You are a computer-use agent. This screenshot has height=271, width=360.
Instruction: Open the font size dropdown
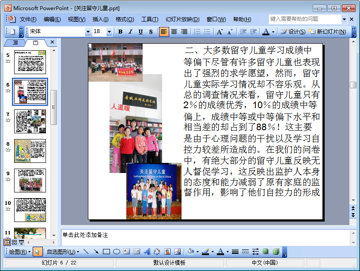pyautogui.click(x=109, y=32)
